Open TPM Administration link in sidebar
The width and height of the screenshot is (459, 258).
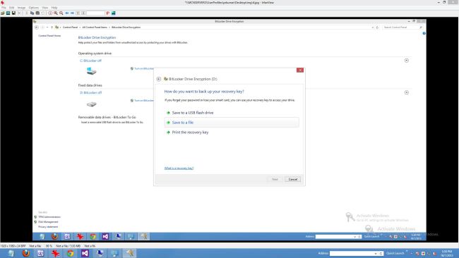pos(49,217)
